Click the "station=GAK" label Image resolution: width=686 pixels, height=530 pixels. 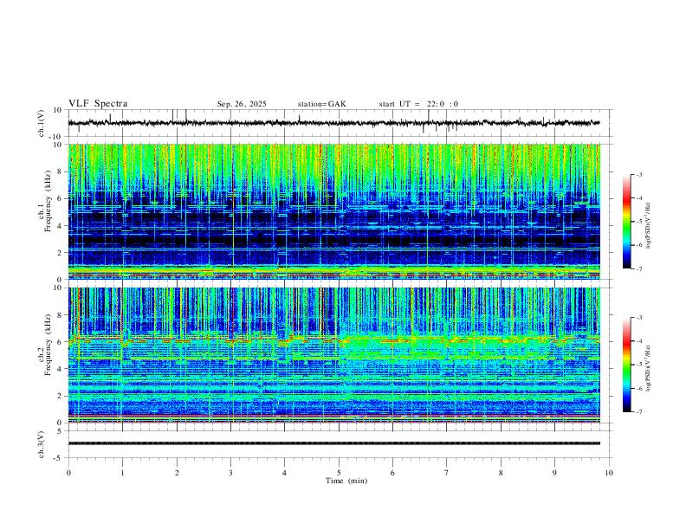coord(321,104)
